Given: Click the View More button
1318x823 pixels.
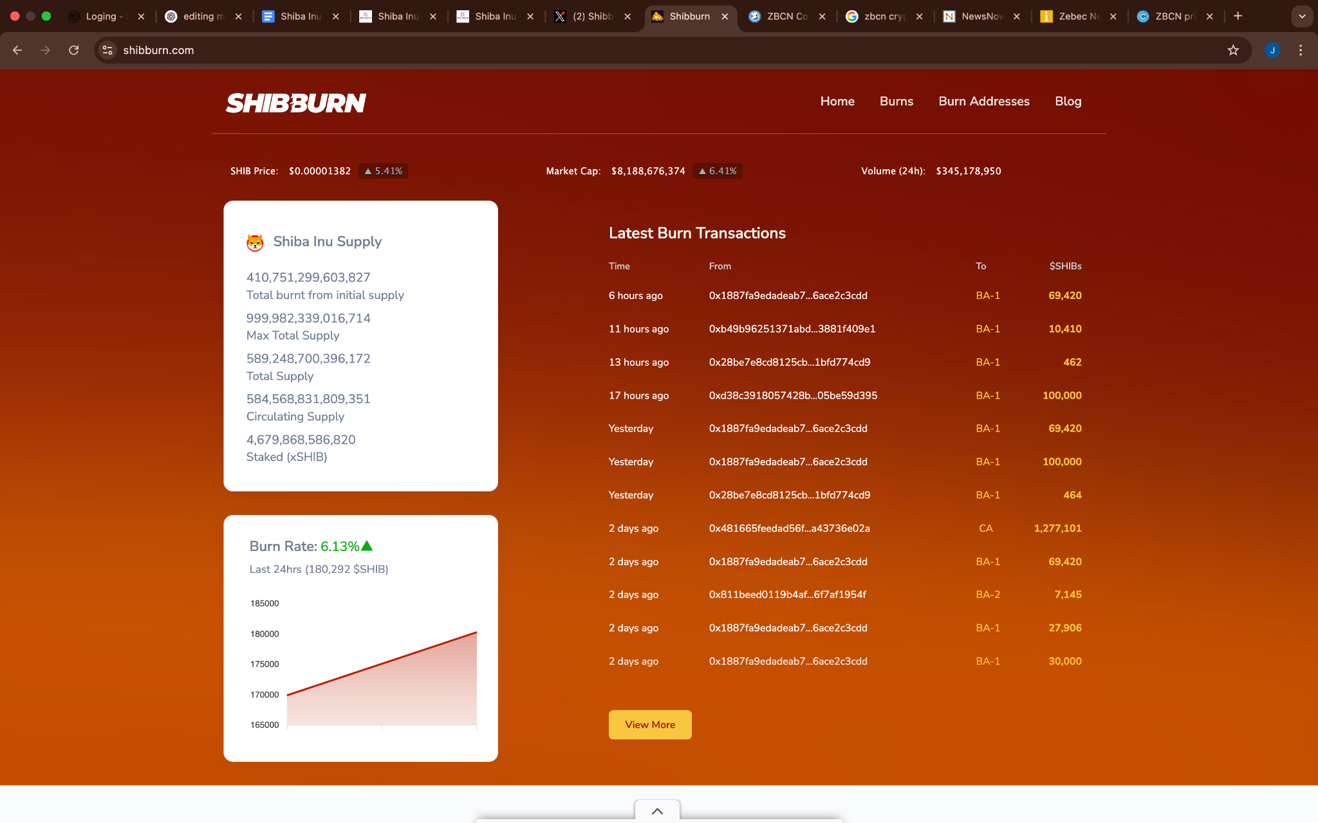Looking at the screenshot, I should (x=650, y=725).
